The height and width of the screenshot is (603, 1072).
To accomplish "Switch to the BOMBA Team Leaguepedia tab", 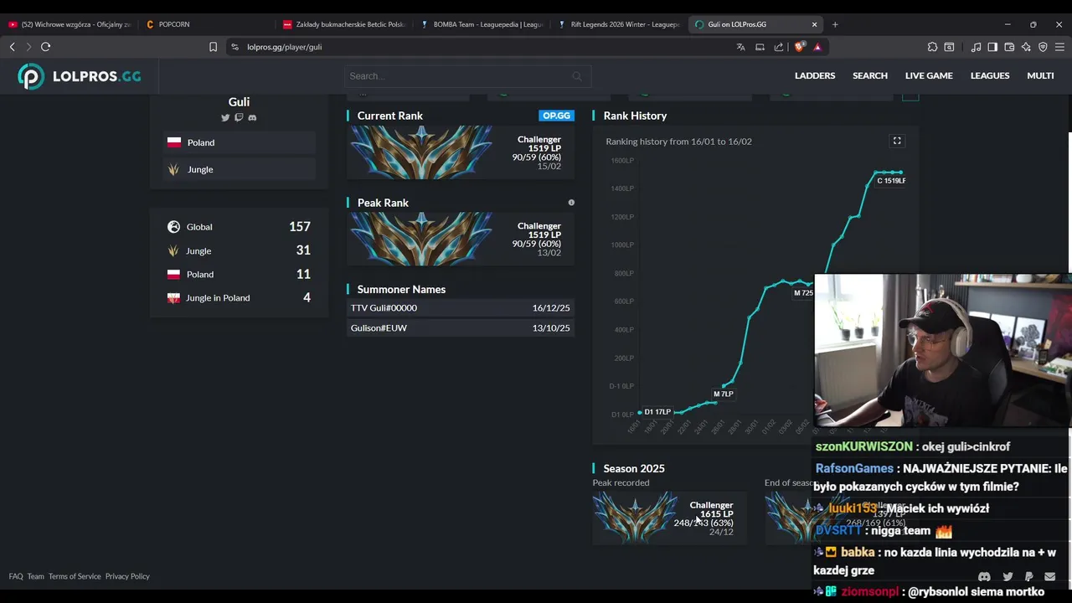I will coord(482,24).
